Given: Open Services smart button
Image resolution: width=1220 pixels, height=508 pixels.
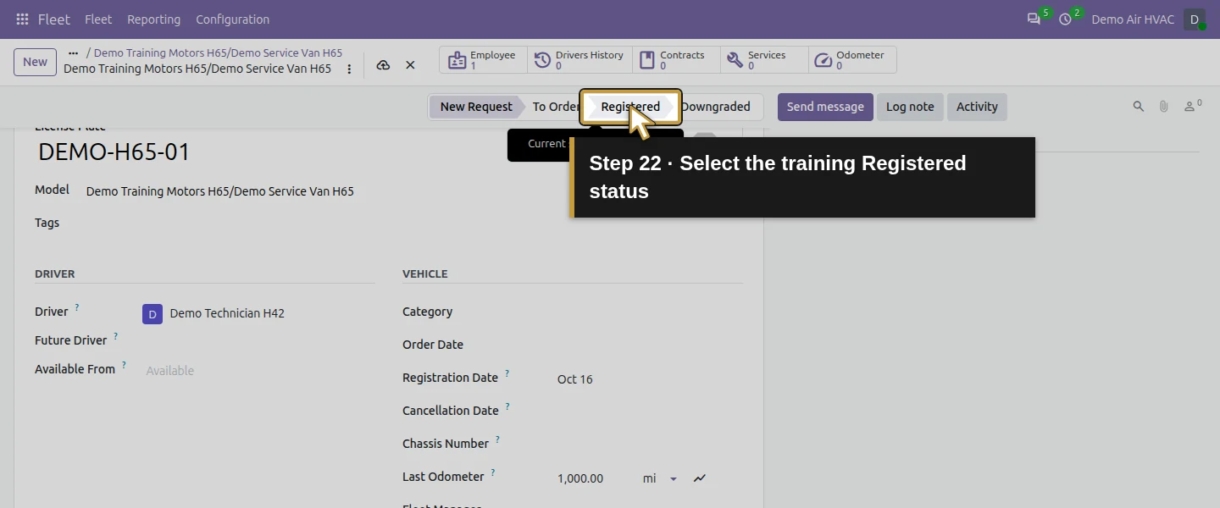Looking at the screenshot, I should [764, 60].
